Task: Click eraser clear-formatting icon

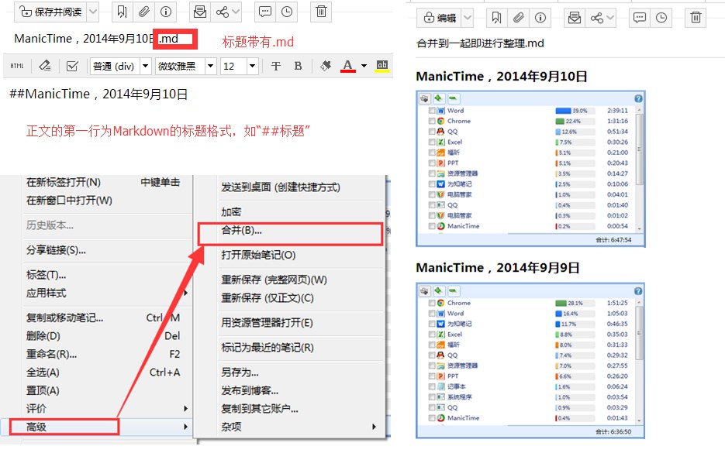Action: click(x=45, y=66)
